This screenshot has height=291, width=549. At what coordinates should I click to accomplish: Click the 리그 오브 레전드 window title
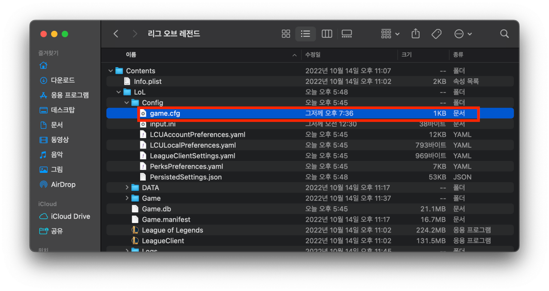(174, 34)
